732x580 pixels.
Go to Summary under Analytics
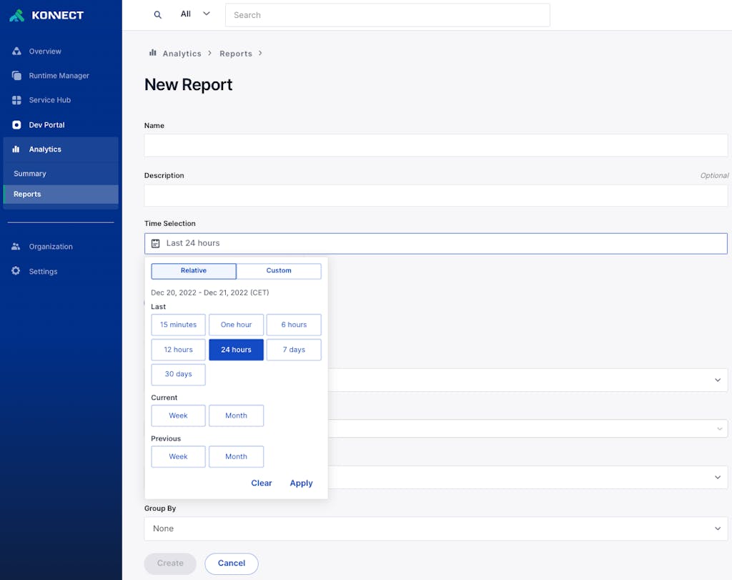click(30, 174)
